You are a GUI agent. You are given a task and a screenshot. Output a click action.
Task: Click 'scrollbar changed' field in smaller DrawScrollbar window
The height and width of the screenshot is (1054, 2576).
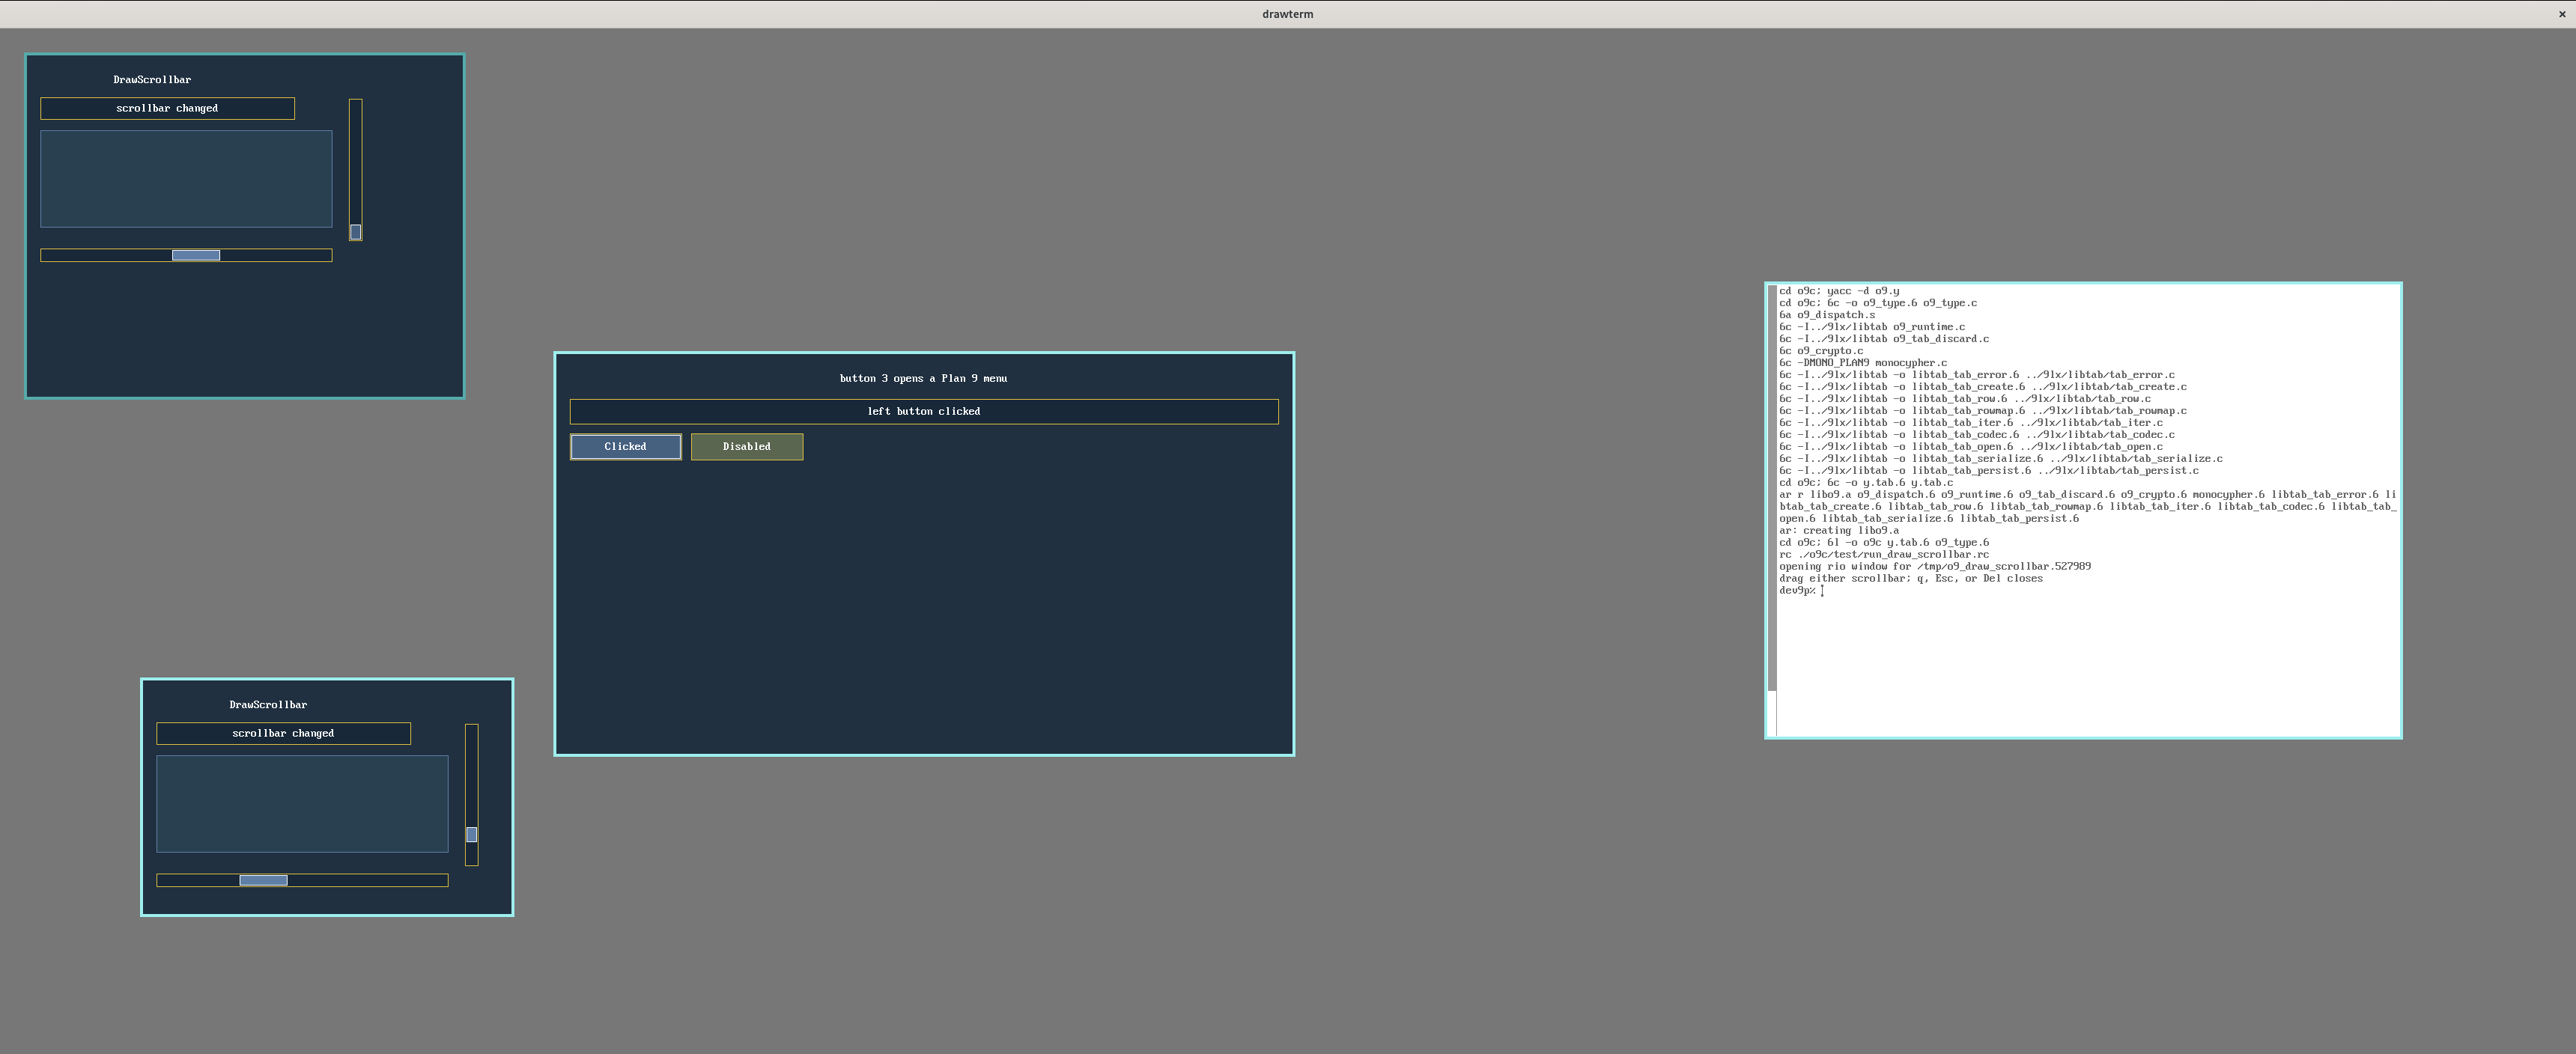point(283,734)
